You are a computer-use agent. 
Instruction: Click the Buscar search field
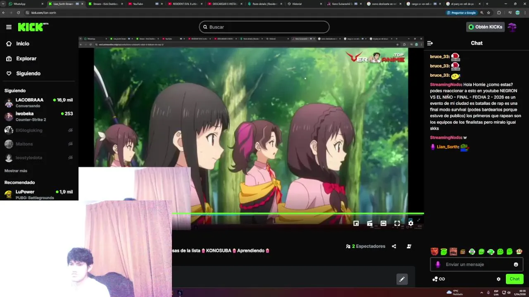tap(264, 27)
